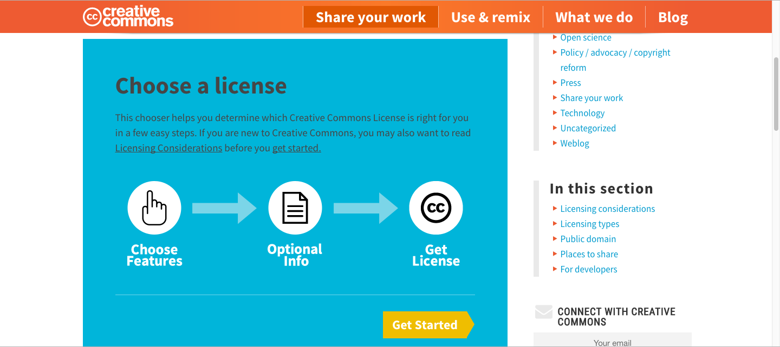Open the Licensing types link
Screen dimensions: 780x347
point(590,224)
